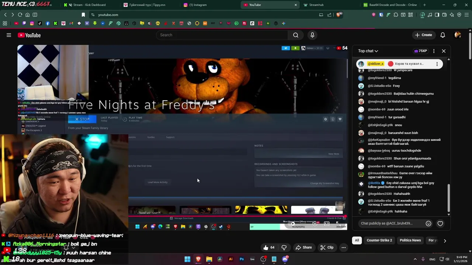
Task: Open File Explorer from taskbar
Action: coord(209,259)
